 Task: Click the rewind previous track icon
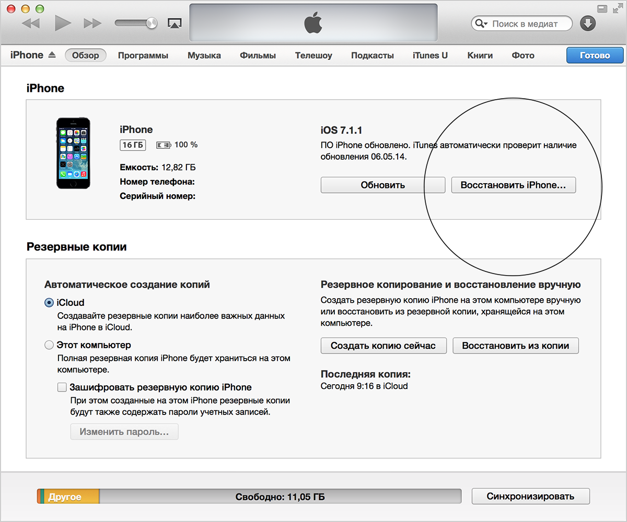click(x=31, y=23)
